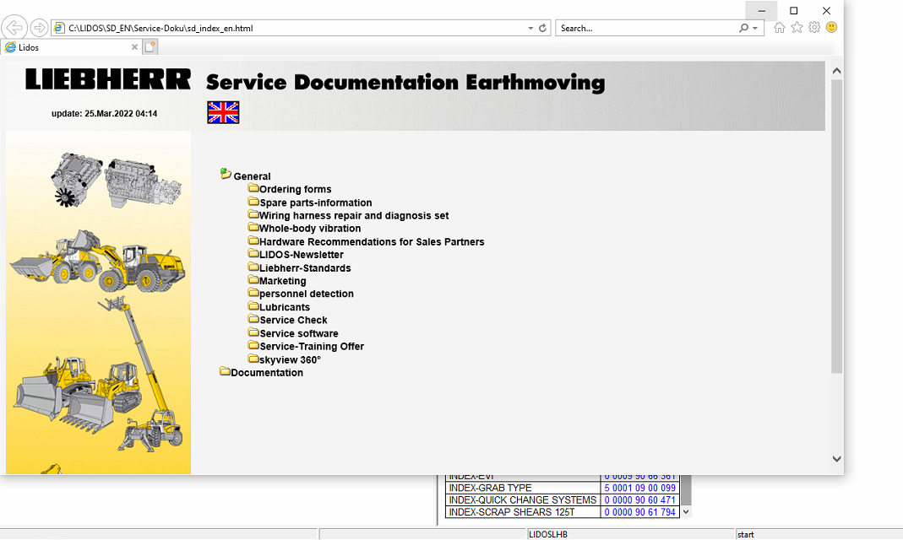Click the LIDOS-Newsletter folder icon

[253, 253]
